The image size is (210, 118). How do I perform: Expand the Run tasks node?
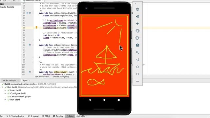pyautogui.click(x=5, y=100)
